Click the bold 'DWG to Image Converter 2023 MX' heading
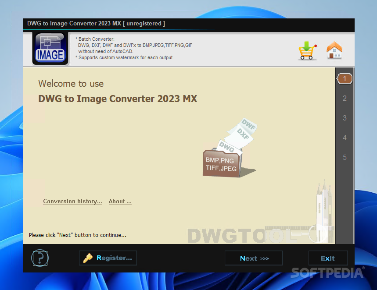Screen dimensions: 377x290 [x=118, y=99]
